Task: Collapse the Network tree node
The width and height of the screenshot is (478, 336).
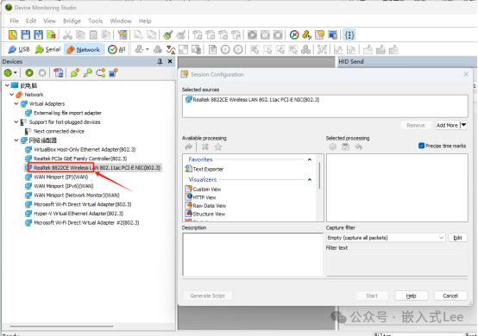Action: [x=11, y=95]
